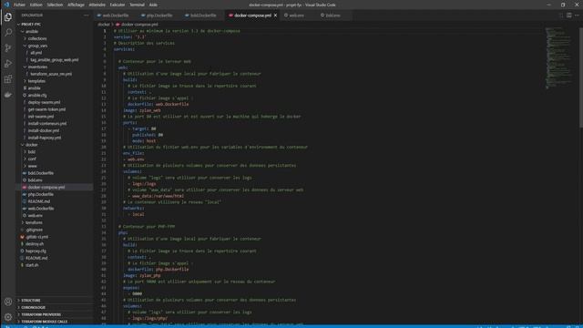Open the Manage gear icon

pyautogui.click(x=8, y=317)
